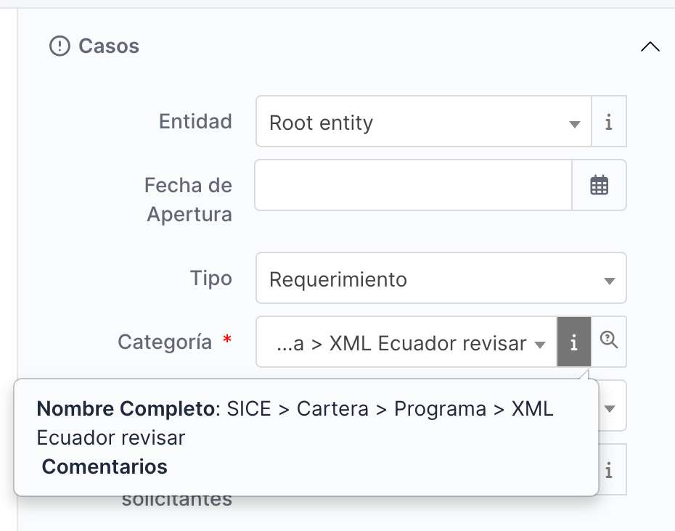Image resolution: width=675 pixels, height=531 pixels.
Task: Click the Categoría magnifier search icon
Action: pyautogui.click(x=610, y=340)
